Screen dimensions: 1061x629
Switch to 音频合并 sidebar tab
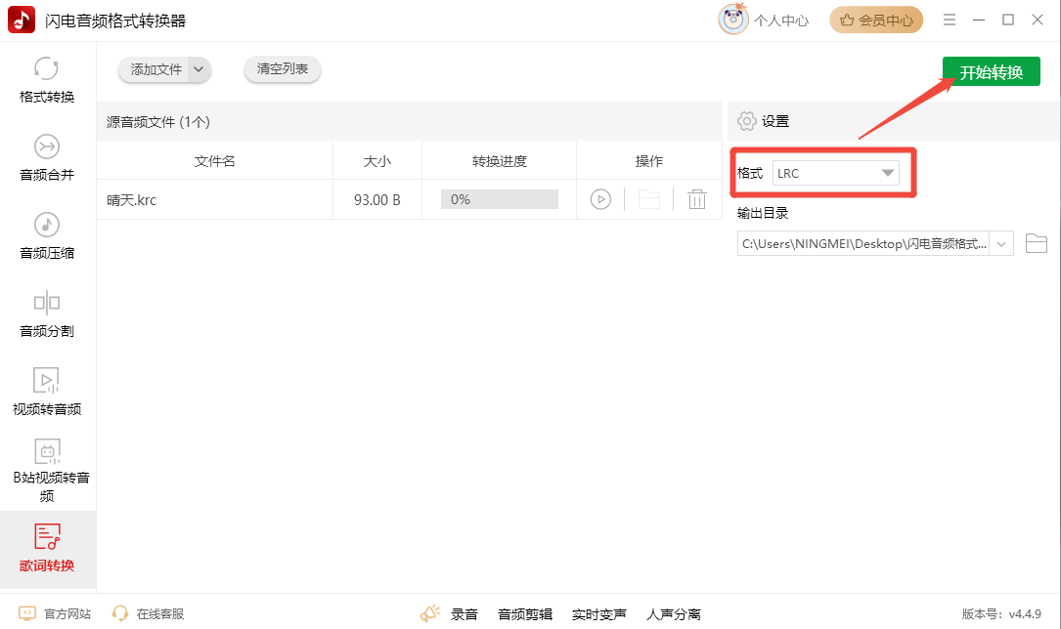(47, 158)
